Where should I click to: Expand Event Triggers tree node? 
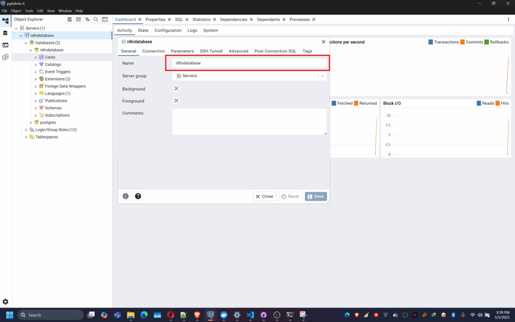[x=36, y=71]
